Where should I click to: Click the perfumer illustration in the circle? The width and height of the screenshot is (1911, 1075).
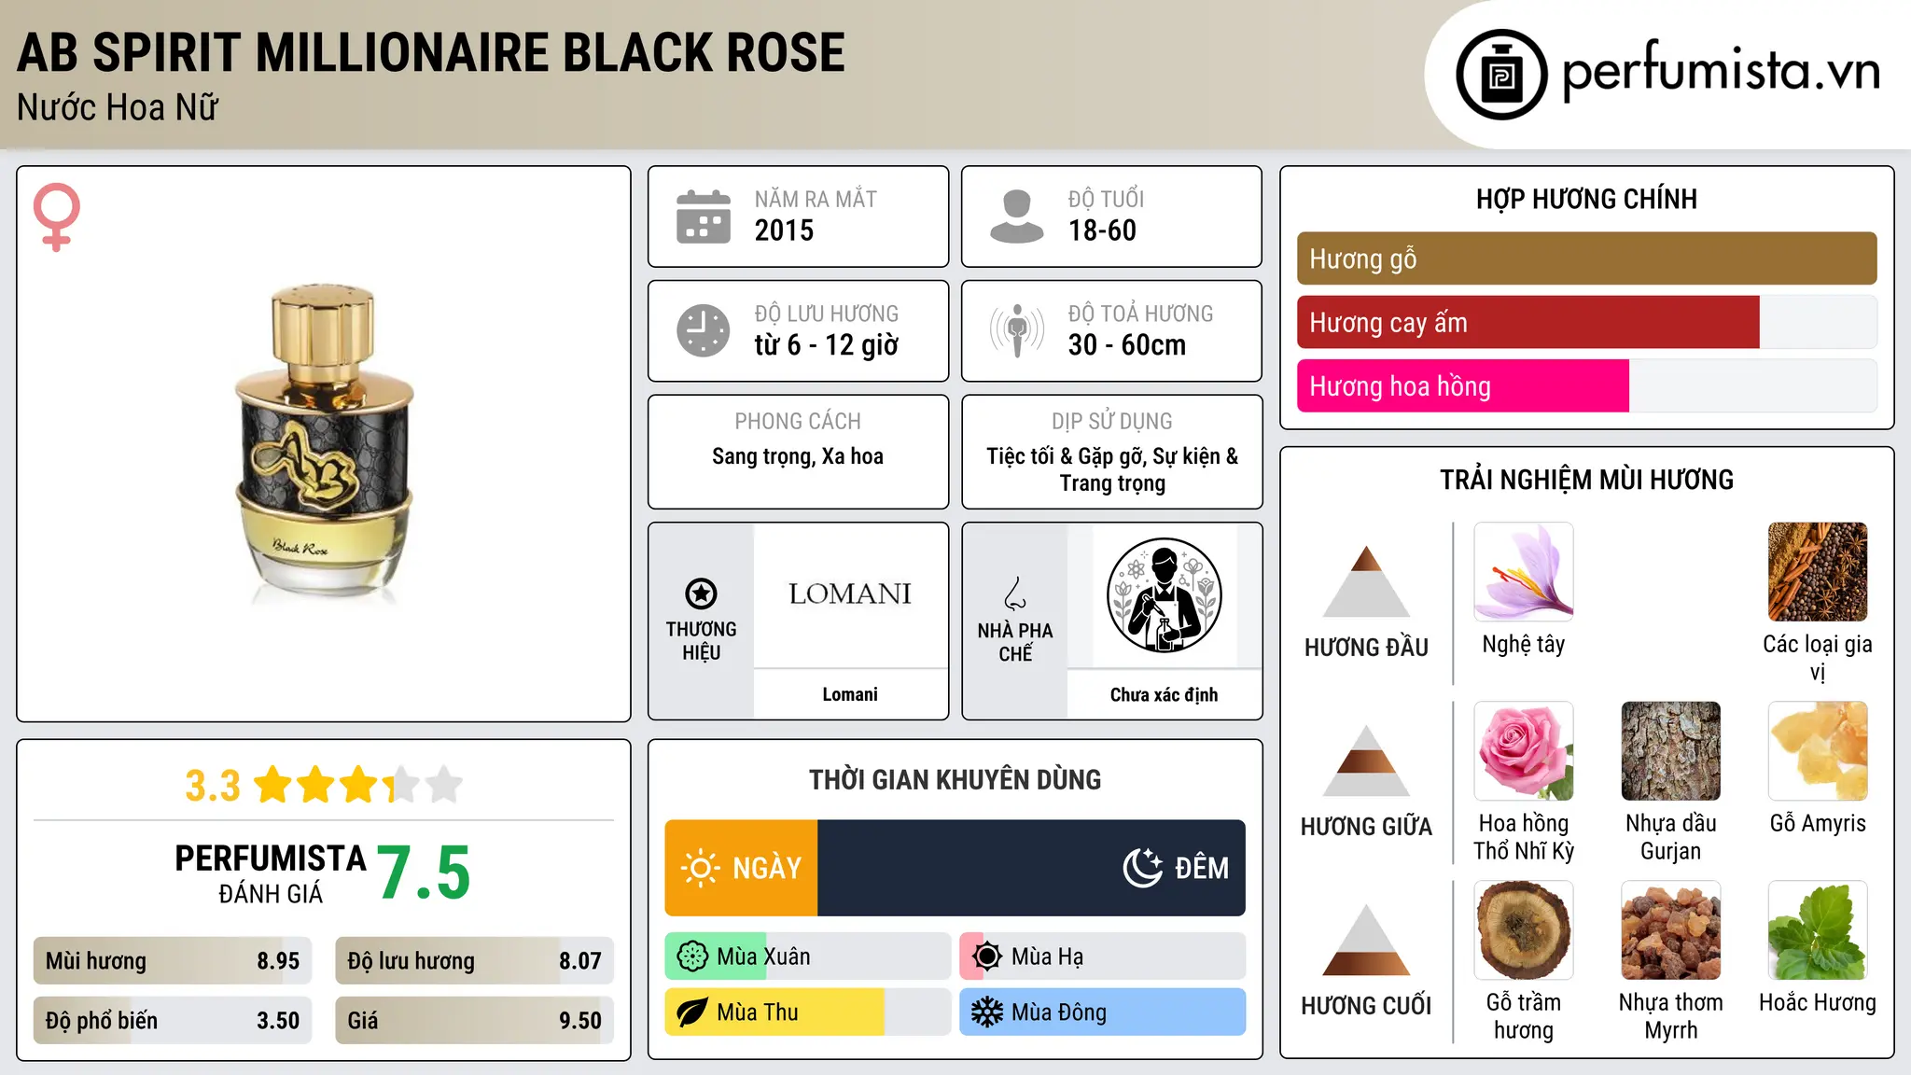coord(1164,595)
